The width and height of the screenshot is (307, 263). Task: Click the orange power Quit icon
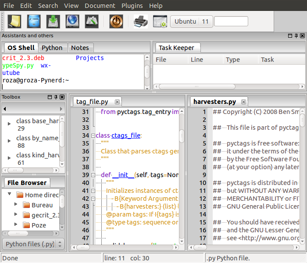116,21
